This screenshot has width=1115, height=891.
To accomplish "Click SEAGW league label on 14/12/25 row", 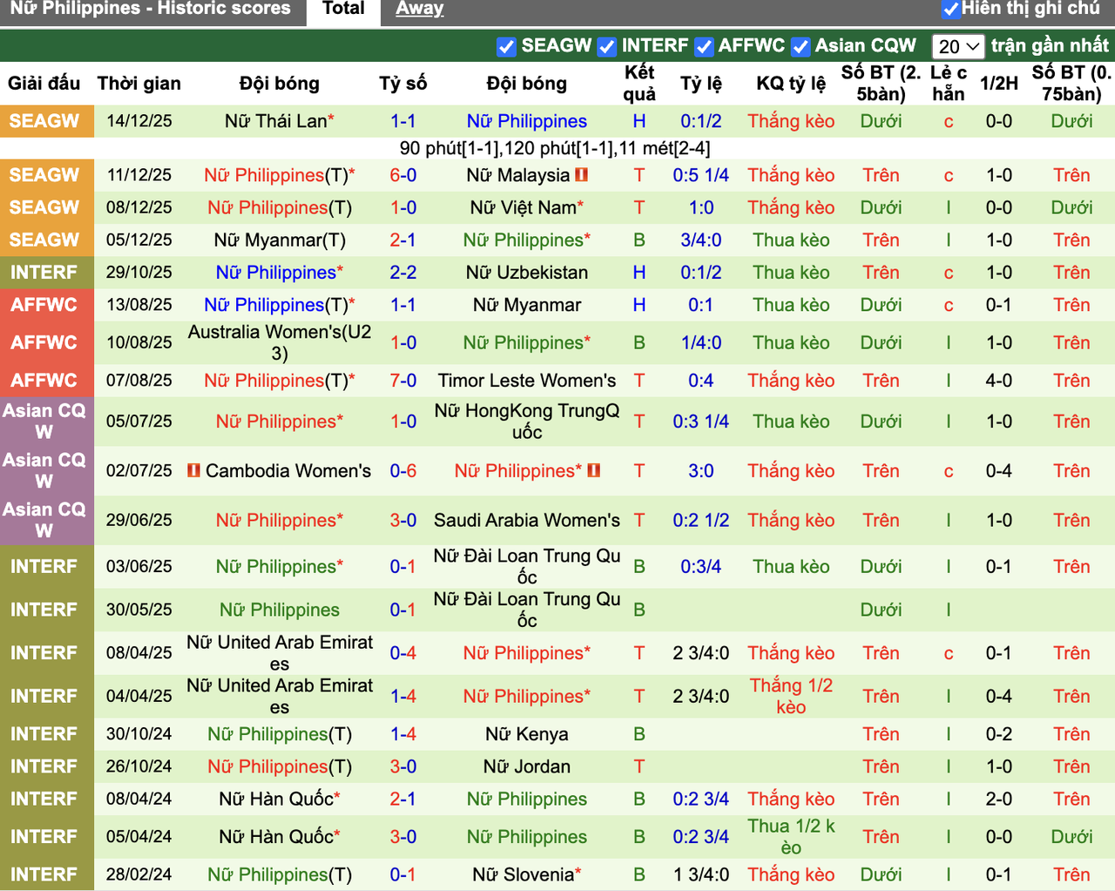I will coord(44,121).
